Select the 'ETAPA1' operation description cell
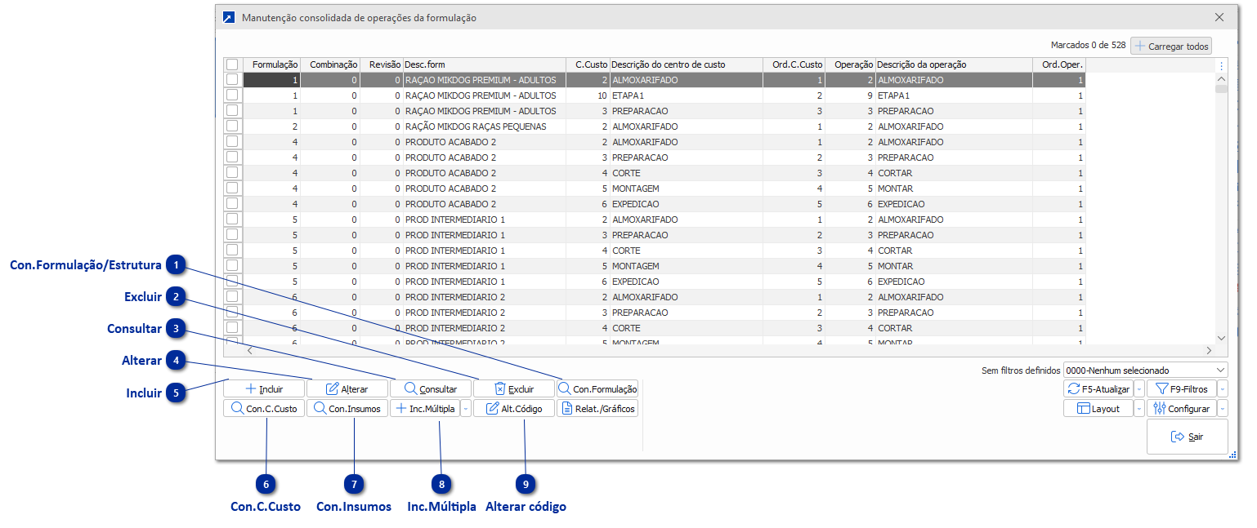The height and width of the screenshot is (528, 1257). pyautogui.click(x=954, y=95)
